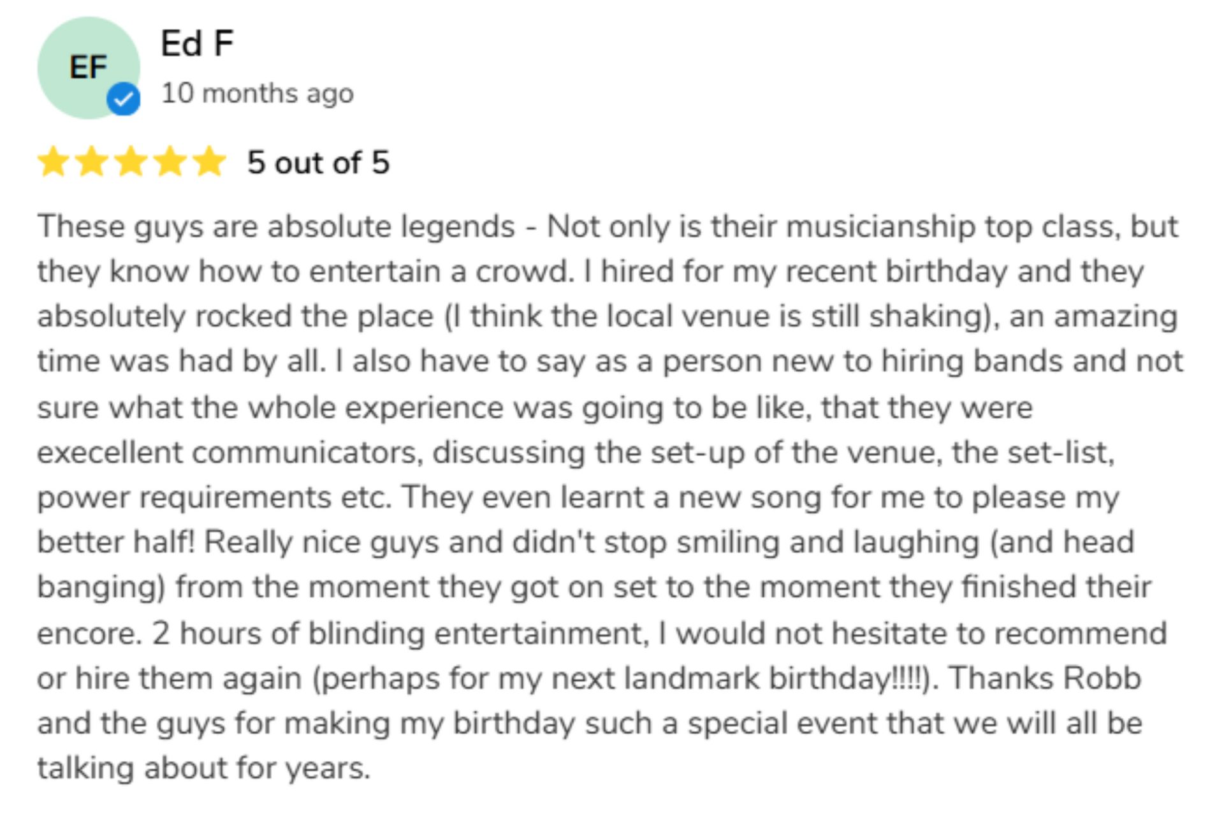Click the blue verified checkmark badge

click(x=123, y=99)
